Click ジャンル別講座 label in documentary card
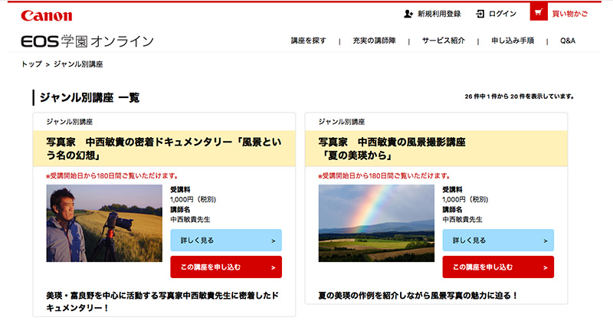Screen dimensions: 613x324 pyautogui.click(x=70, y=122)
